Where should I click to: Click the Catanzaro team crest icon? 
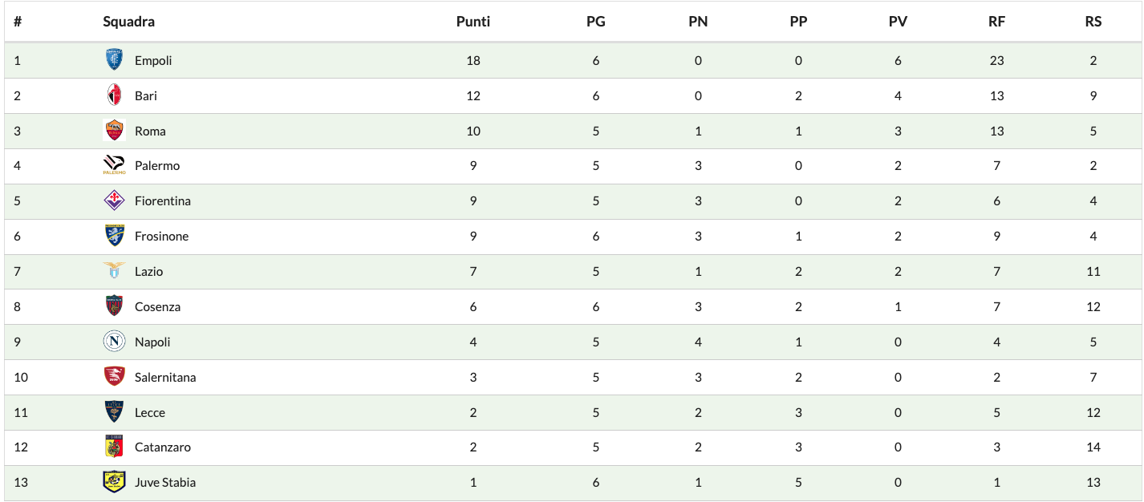coord(114,447)
